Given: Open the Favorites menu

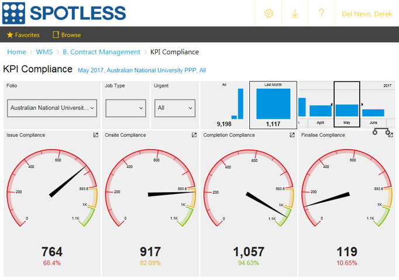Looking at the screenshot, I should 23,35.
